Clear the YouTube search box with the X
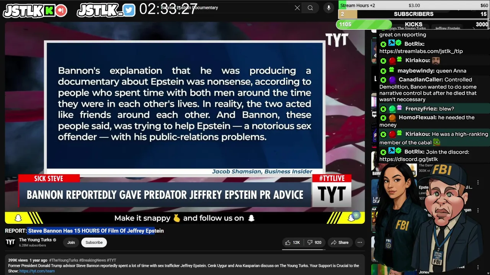This screenshot has width=490, height=275. pos(297,8)
